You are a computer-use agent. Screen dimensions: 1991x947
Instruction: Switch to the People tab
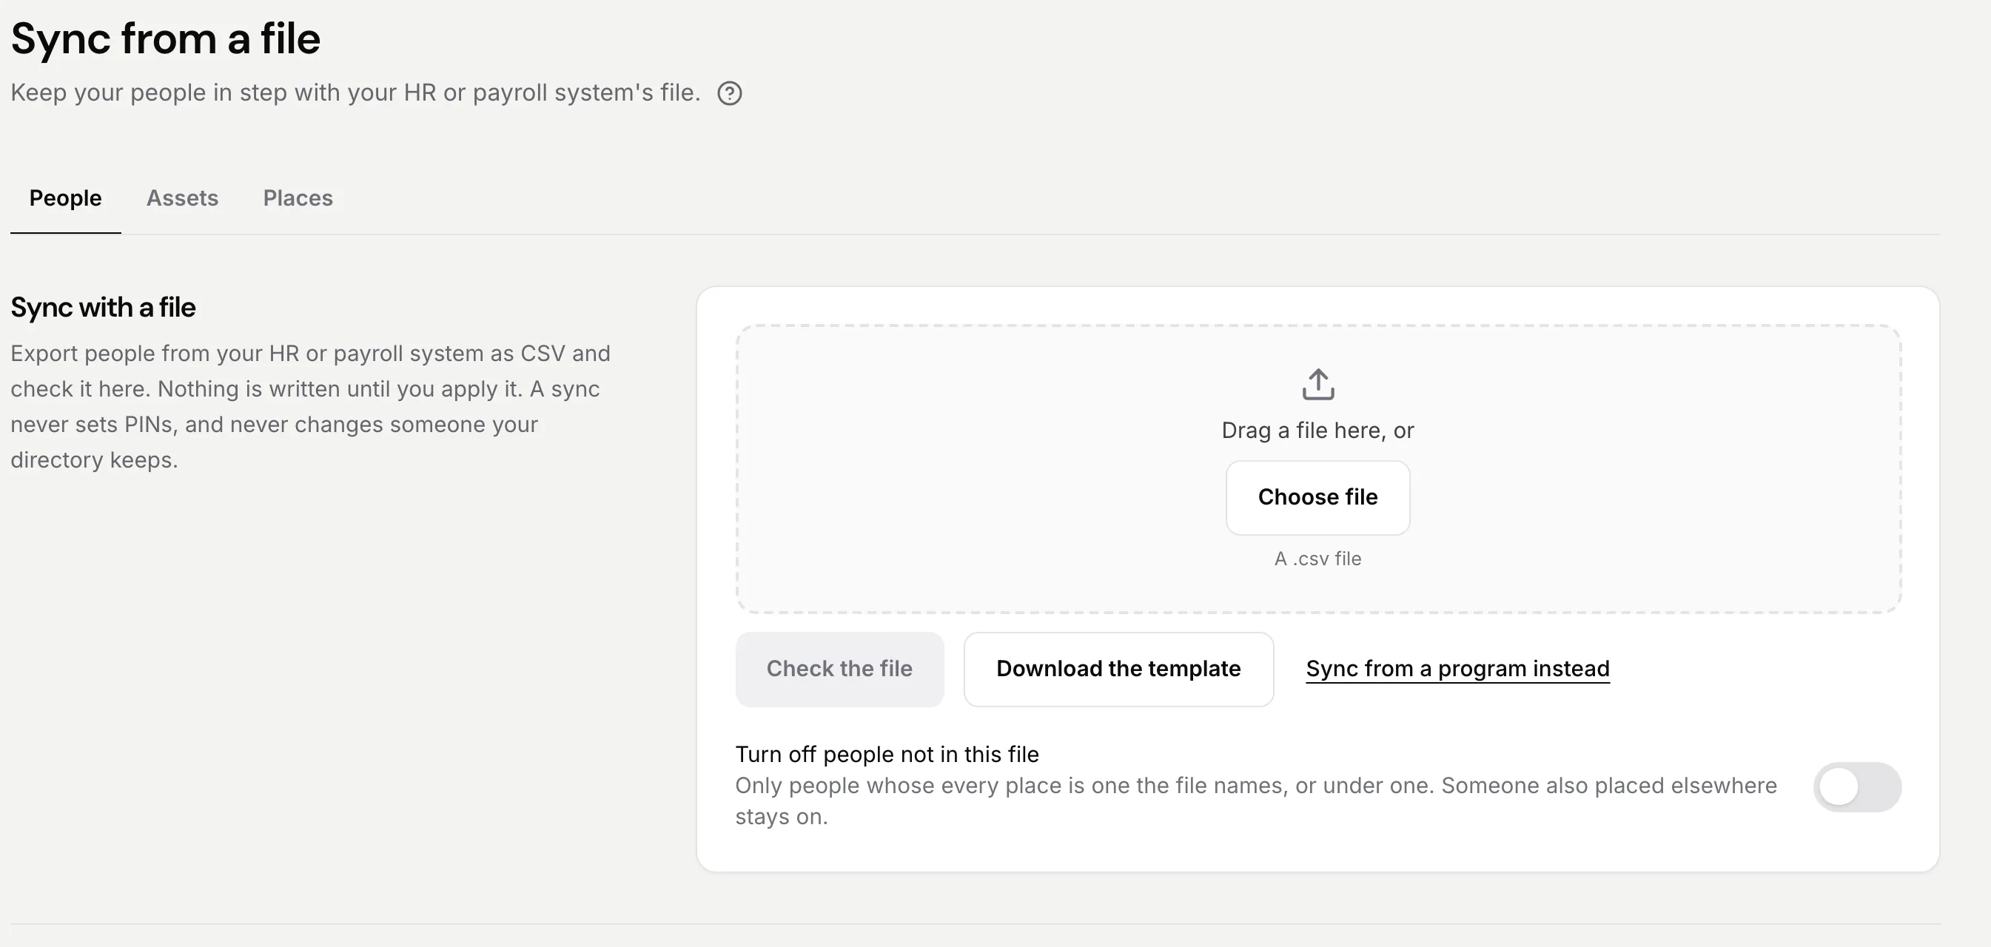pos(66,198)
